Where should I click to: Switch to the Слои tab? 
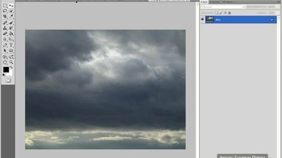(204, 2)
